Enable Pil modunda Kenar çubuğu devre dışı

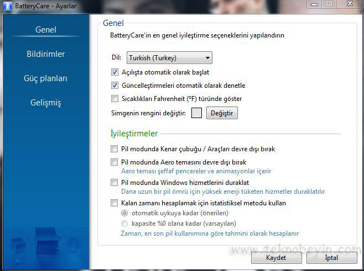pyautogui.click(x=114, y=148)
